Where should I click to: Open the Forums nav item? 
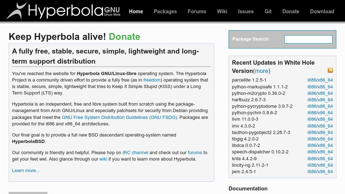[x=197, y=11]
